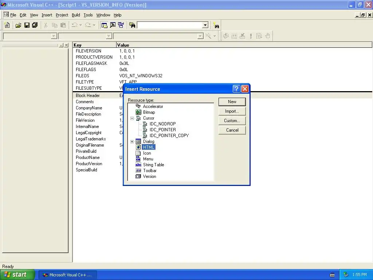Viewport: 373px width, 280px height.
Task: Open the Undo history dropdown arrow
Action: tap(81, 25)
